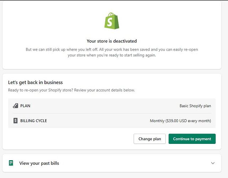Click the 'Your store is deactivated' heading
The width and height of the screenshot is (228, 178).
(112, 41)
